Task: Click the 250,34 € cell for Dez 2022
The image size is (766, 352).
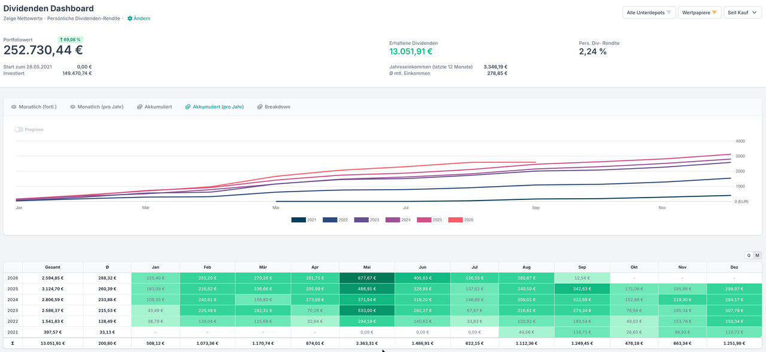Action: coord(734,321)
